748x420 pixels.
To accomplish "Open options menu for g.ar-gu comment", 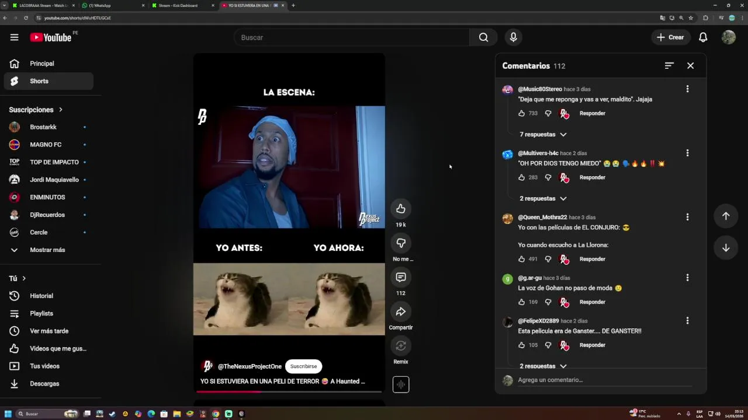I will pyautogui.click(x=687, y=278).
